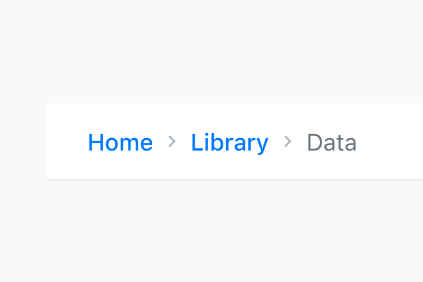Viewport: 423px width, 282px height.
Task: Click the separator icon preceding Library
Action: (x=172, y=142)
